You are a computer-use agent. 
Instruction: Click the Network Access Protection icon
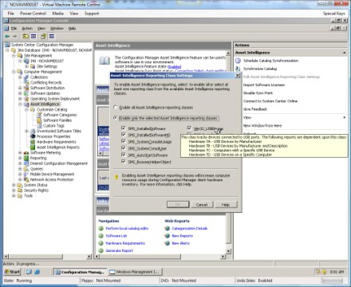[26, 179]
